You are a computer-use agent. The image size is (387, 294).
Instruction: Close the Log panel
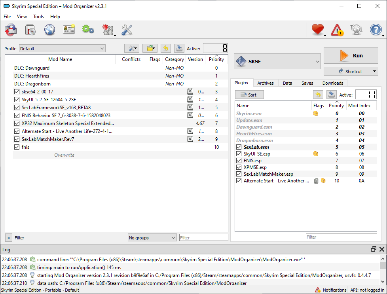(x=382, y=249)
